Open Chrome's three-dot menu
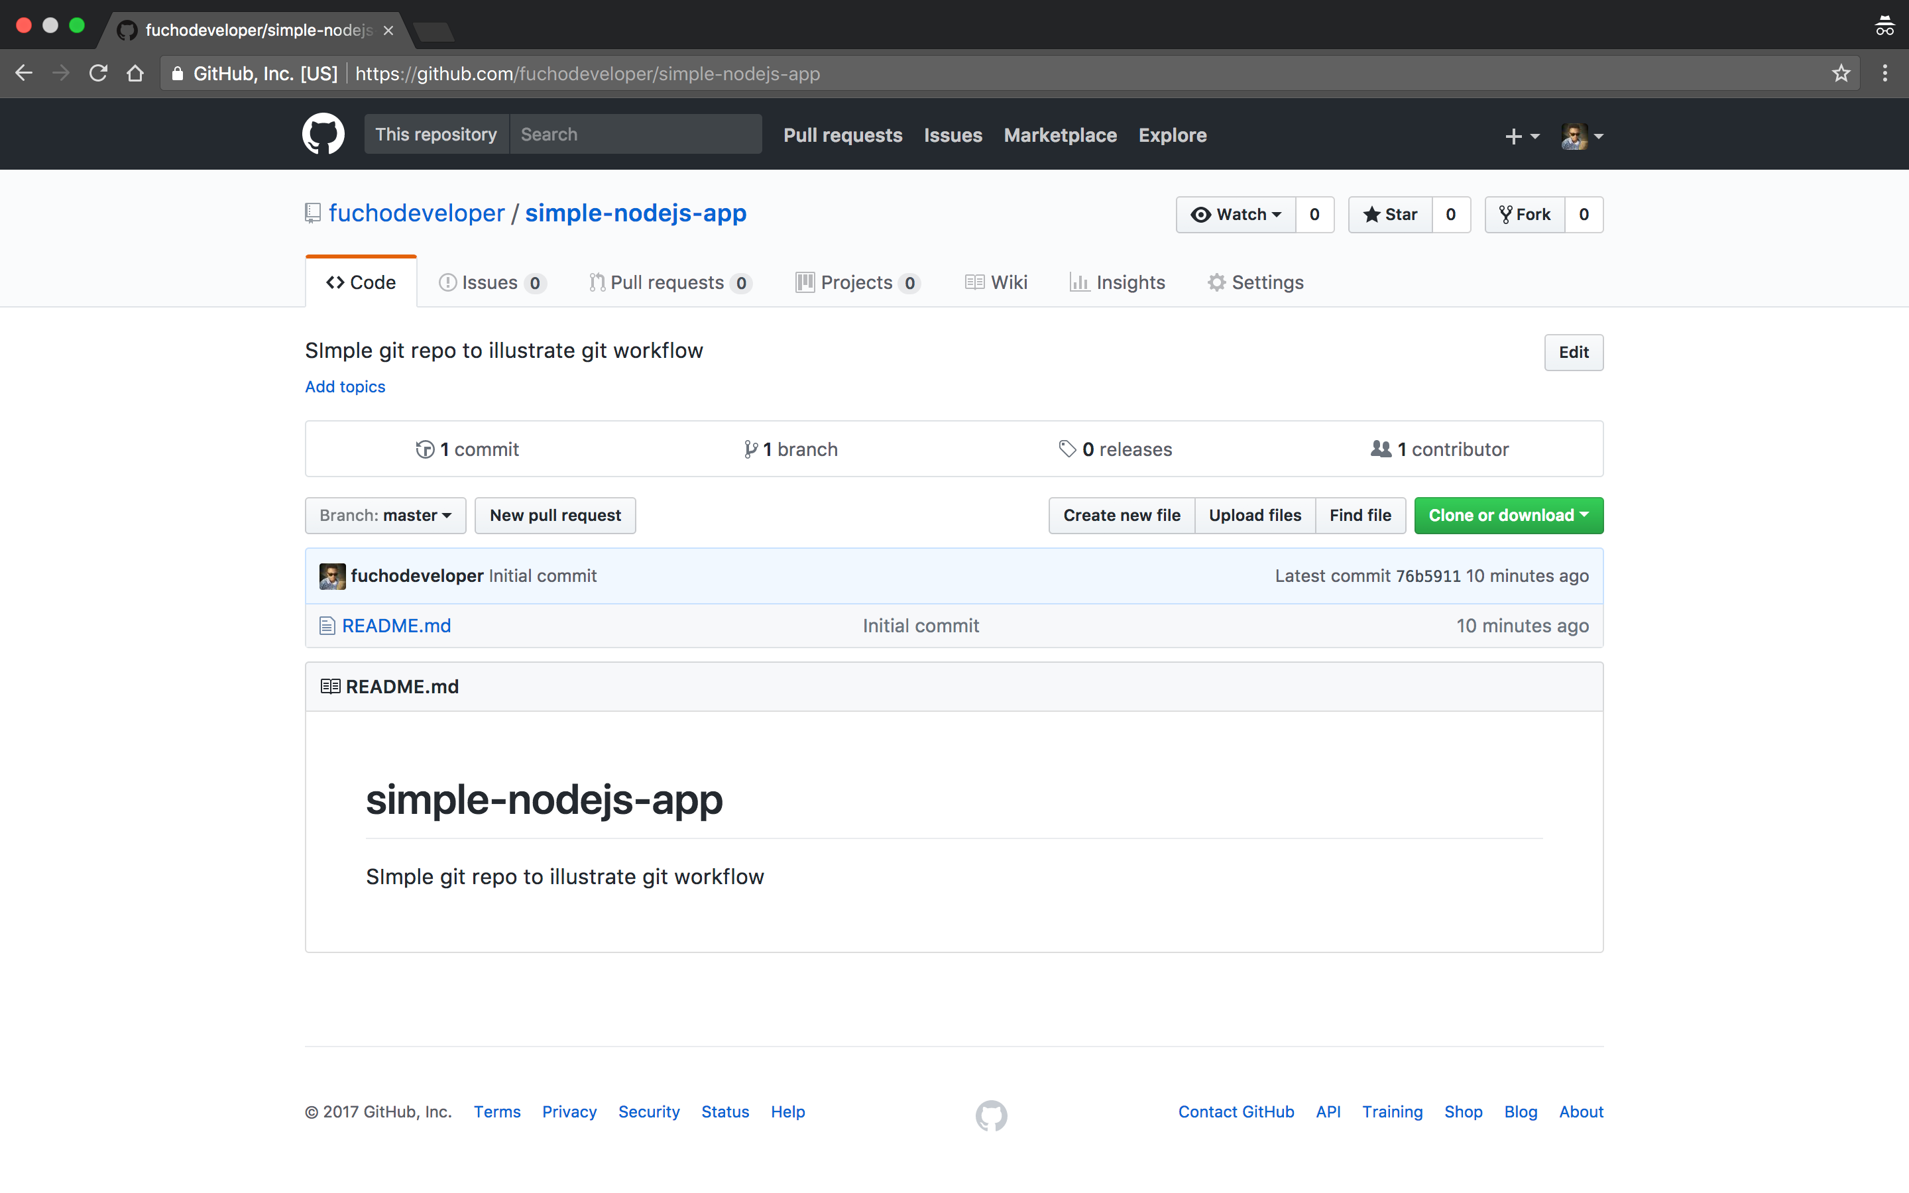The image size is (1909, 1193). pyautogui.click(x=1884, y=74)
